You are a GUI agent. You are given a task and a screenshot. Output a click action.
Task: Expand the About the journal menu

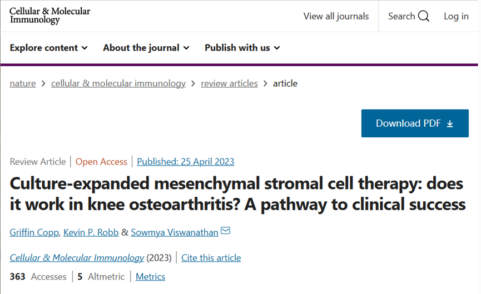(146, 48)
